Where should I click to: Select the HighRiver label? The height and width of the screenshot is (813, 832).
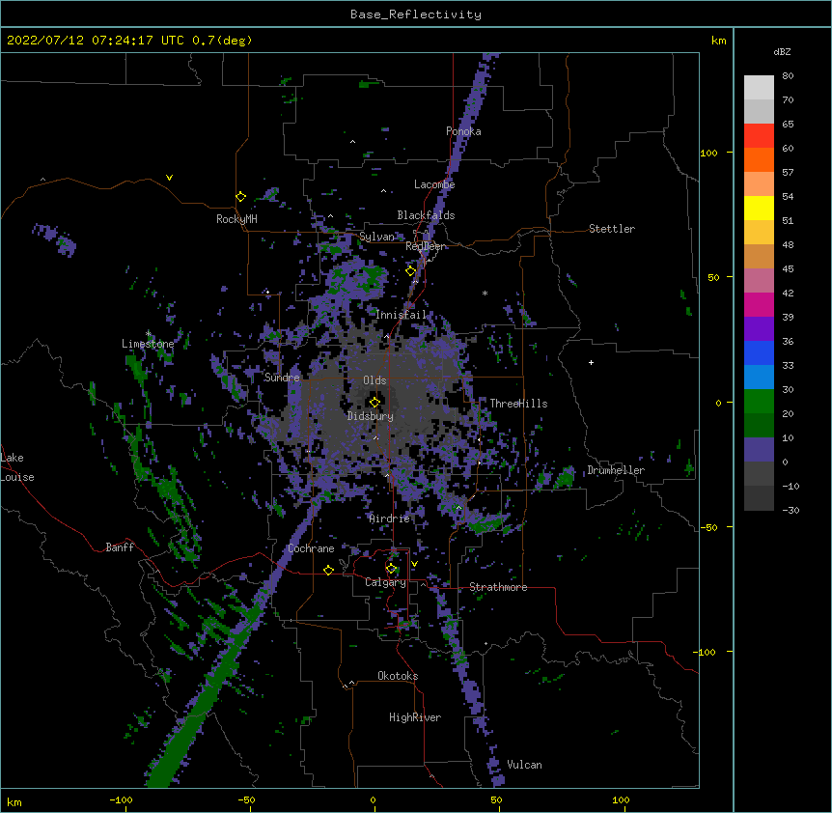(415, 717)
